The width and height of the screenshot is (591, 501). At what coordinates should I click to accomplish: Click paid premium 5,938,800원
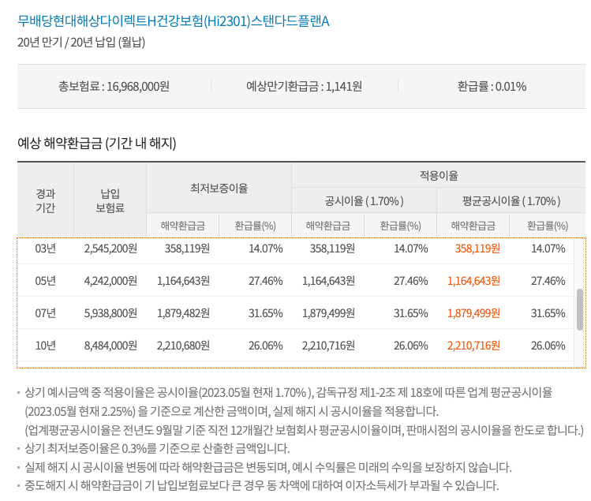110,313
